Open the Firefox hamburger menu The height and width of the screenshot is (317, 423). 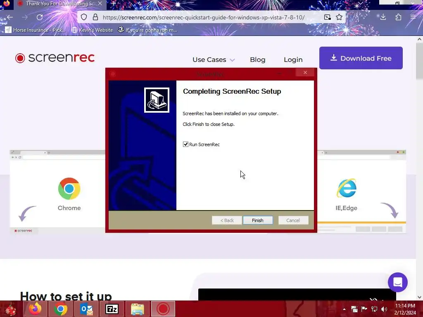point(413,17)
